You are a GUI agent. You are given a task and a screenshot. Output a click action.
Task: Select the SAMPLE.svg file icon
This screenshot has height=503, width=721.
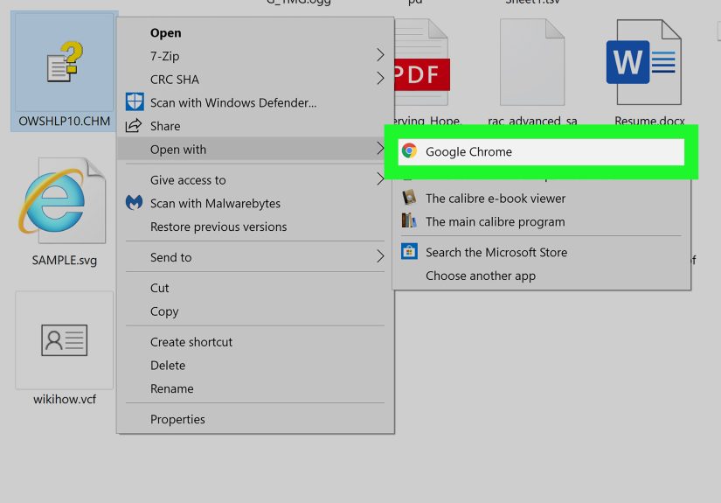point(62,200)
